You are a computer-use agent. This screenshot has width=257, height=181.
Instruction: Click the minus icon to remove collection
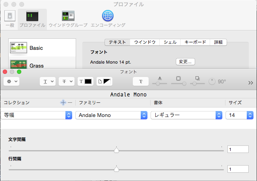[x=70, y=102]
